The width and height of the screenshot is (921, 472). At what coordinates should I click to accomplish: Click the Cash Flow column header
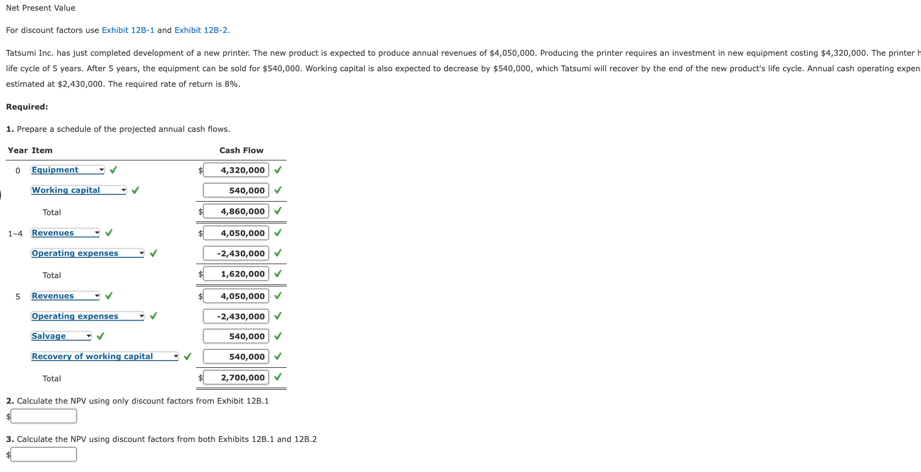point(241,150)
